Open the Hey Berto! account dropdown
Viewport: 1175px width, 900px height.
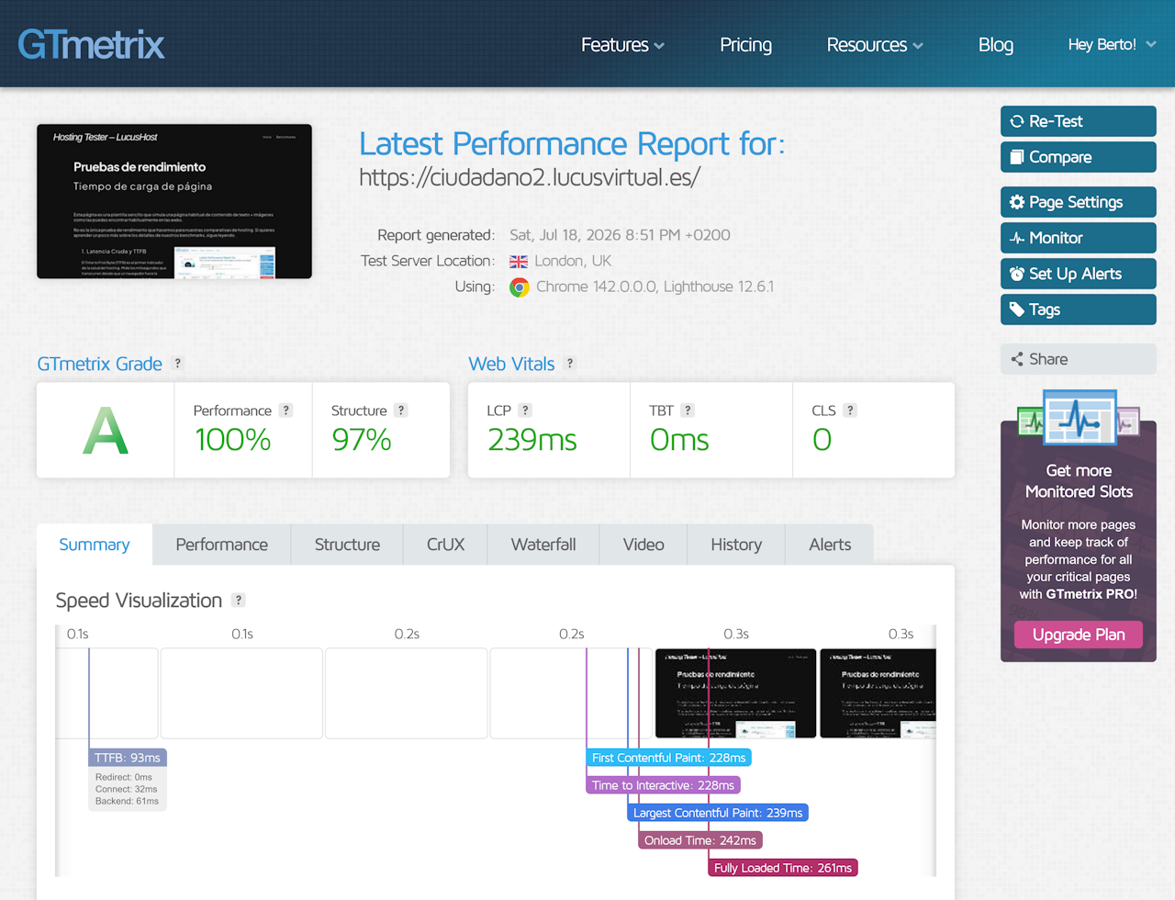coord(1112,44)
